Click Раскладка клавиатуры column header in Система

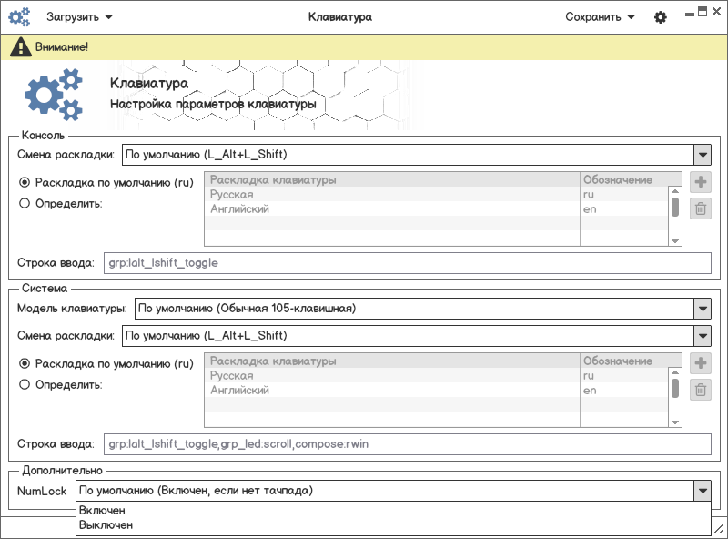pyautogui.click(x=392, y=361)
